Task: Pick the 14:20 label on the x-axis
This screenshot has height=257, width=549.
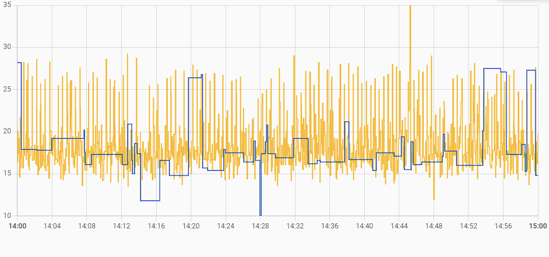Action: tap(191, 226)
